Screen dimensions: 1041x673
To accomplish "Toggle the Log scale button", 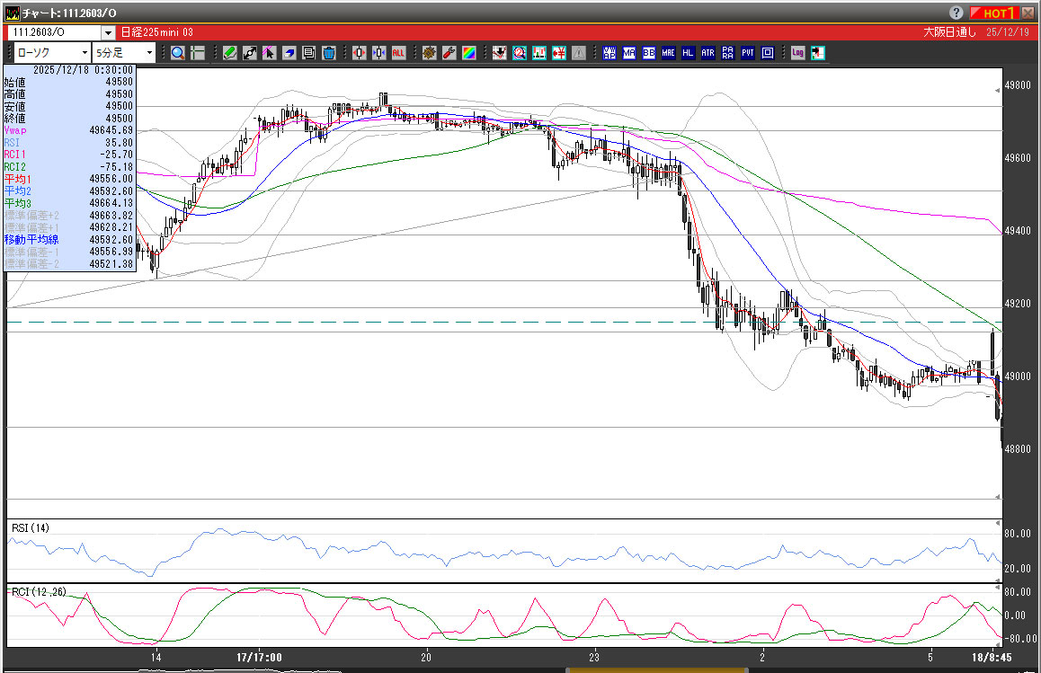I will pyautogui.click(x=797, y=53).
